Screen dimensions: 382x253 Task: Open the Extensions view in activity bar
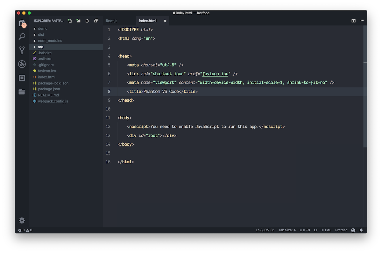pos(22,78)
